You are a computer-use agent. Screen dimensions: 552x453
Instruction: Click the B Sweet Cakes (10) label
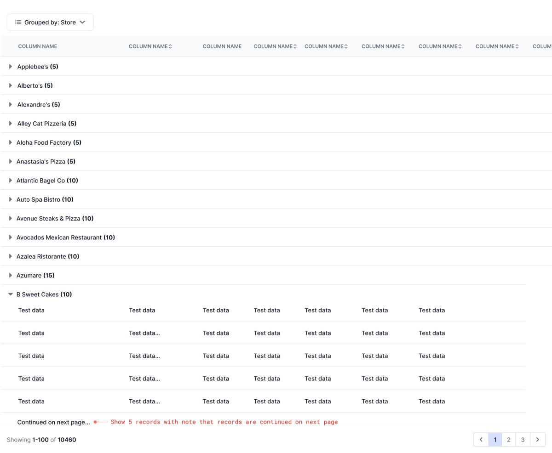pos(44,294)
